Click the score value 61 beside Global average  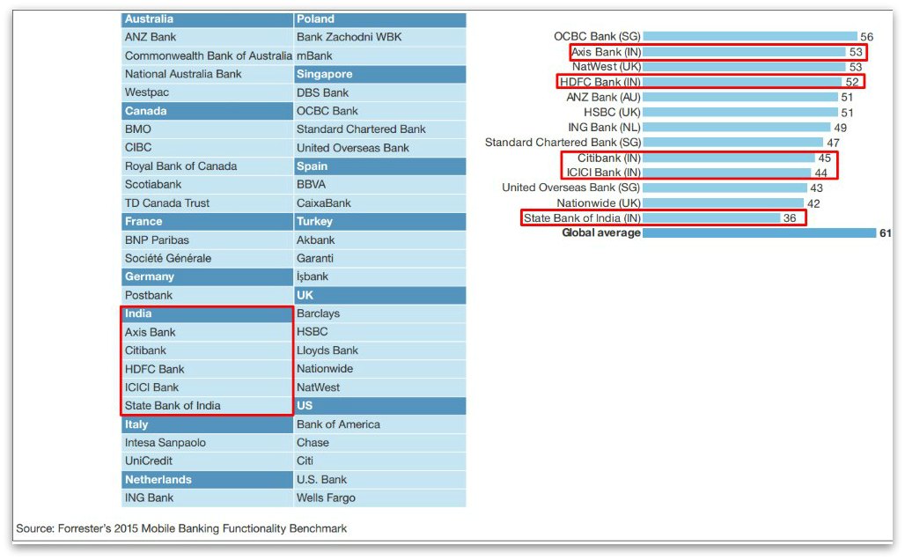885,232
